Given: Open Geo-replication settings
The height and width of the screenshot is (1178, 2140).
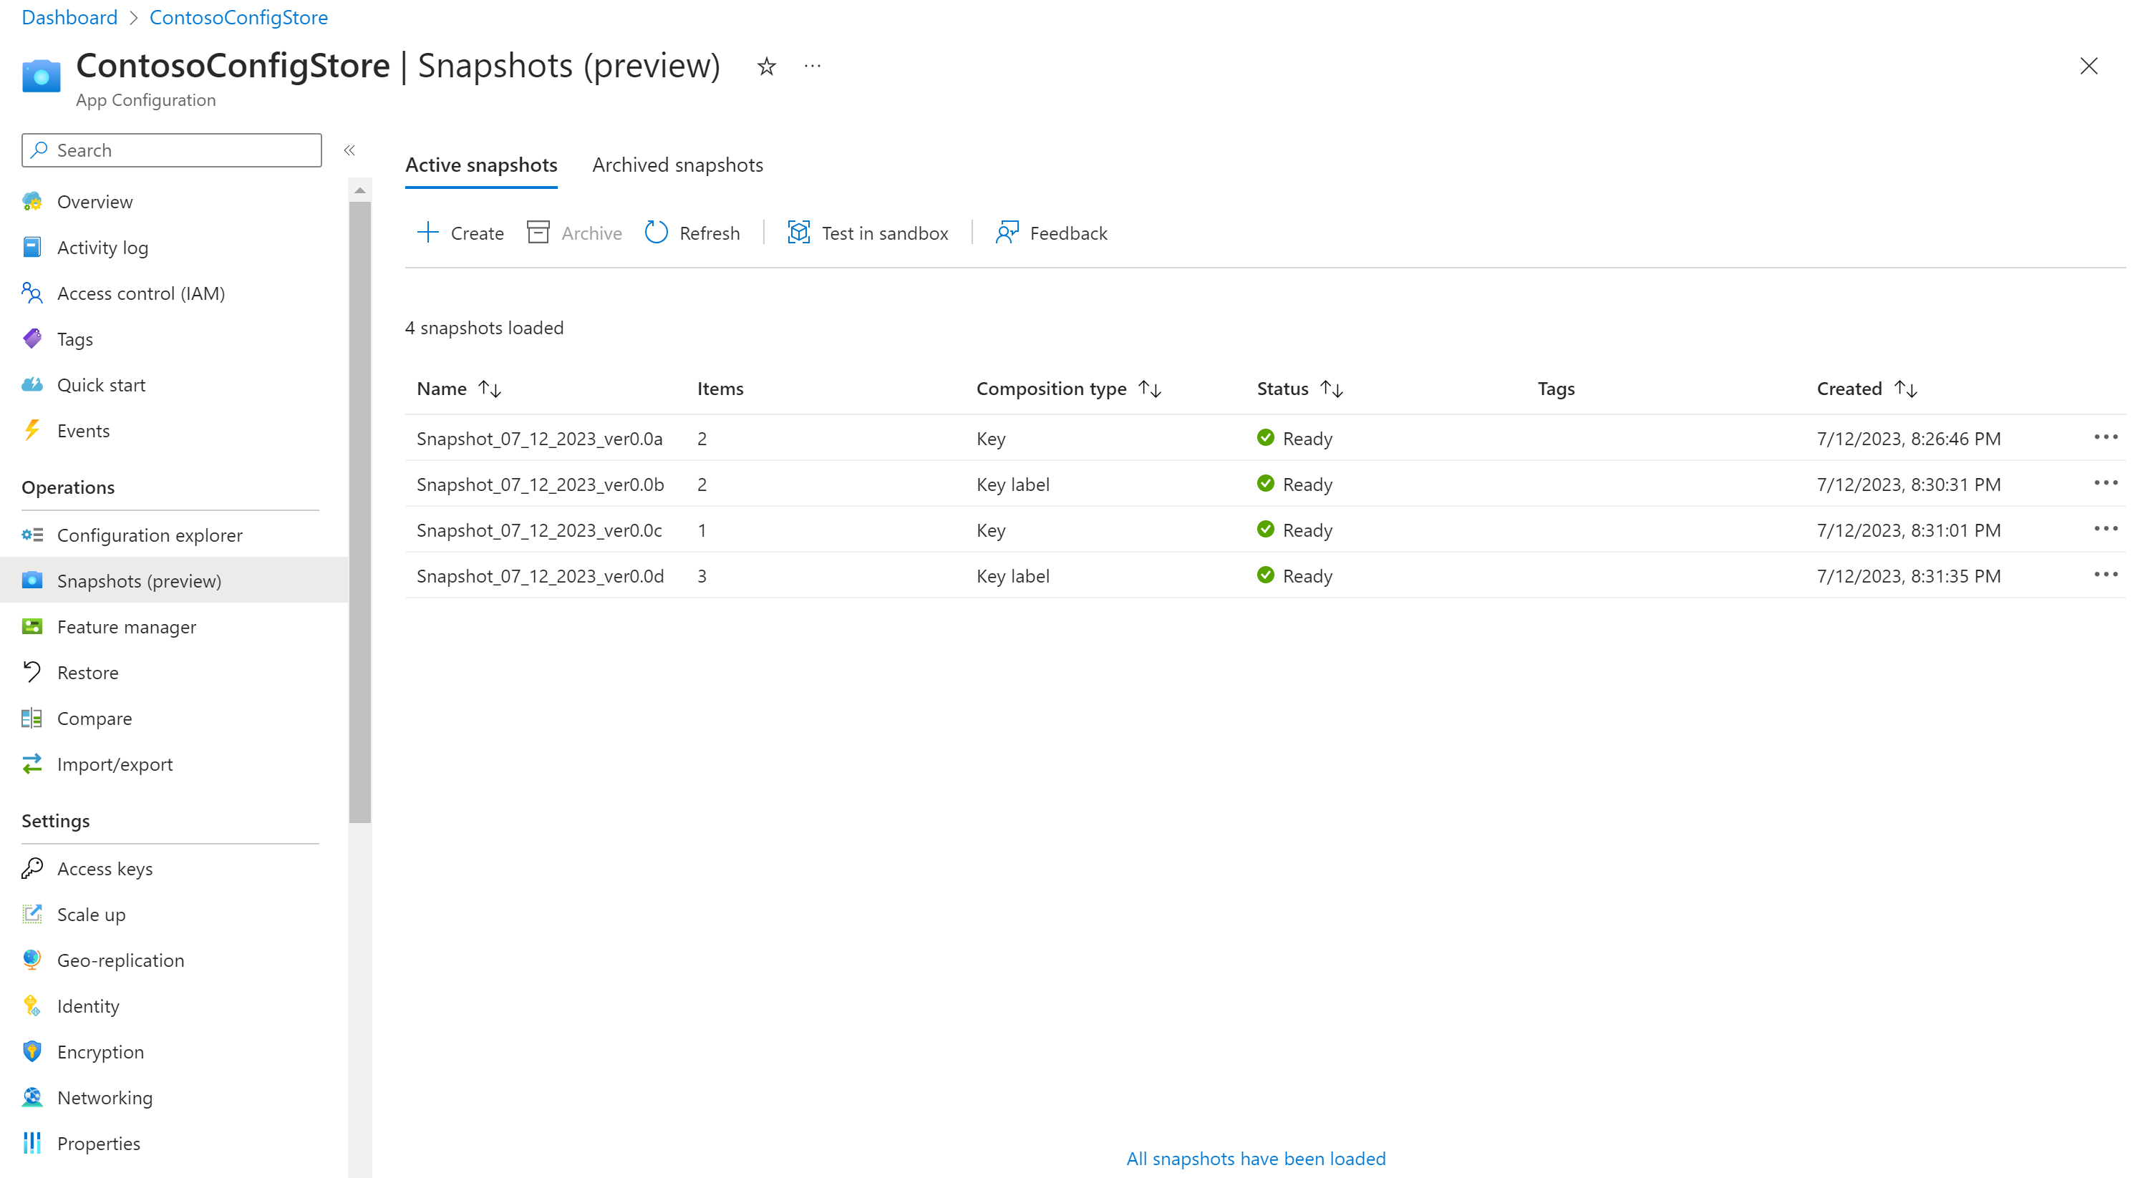Looking at the screenshot, I should click(120, 960).
